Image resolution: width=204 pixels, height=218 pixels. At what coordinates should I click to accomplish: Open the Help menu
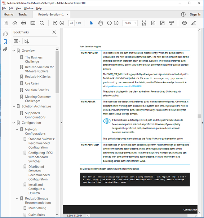pos(39,8)
